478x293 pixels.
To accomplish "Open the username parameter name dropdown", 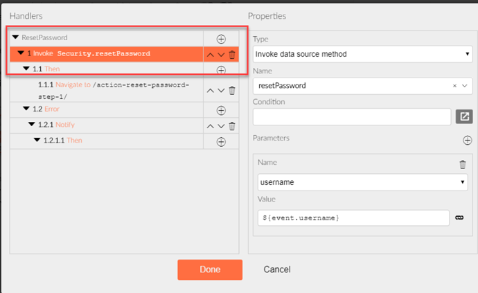I will coord(362,182).
